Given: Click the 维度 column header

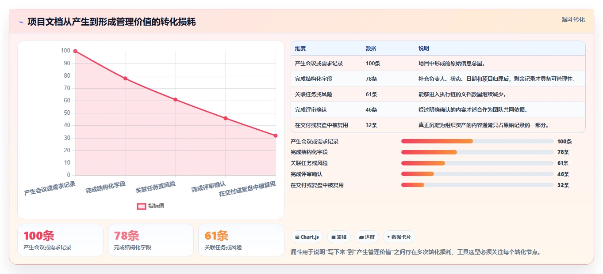Looking at the screenshot, I should pos(300,49).
